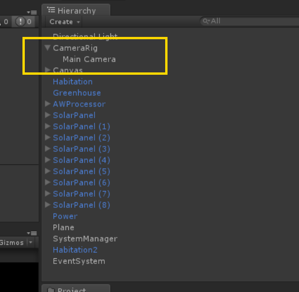Open the Create dropdown in Hierarchy
299x292 pixels.
tap(65, 21)
